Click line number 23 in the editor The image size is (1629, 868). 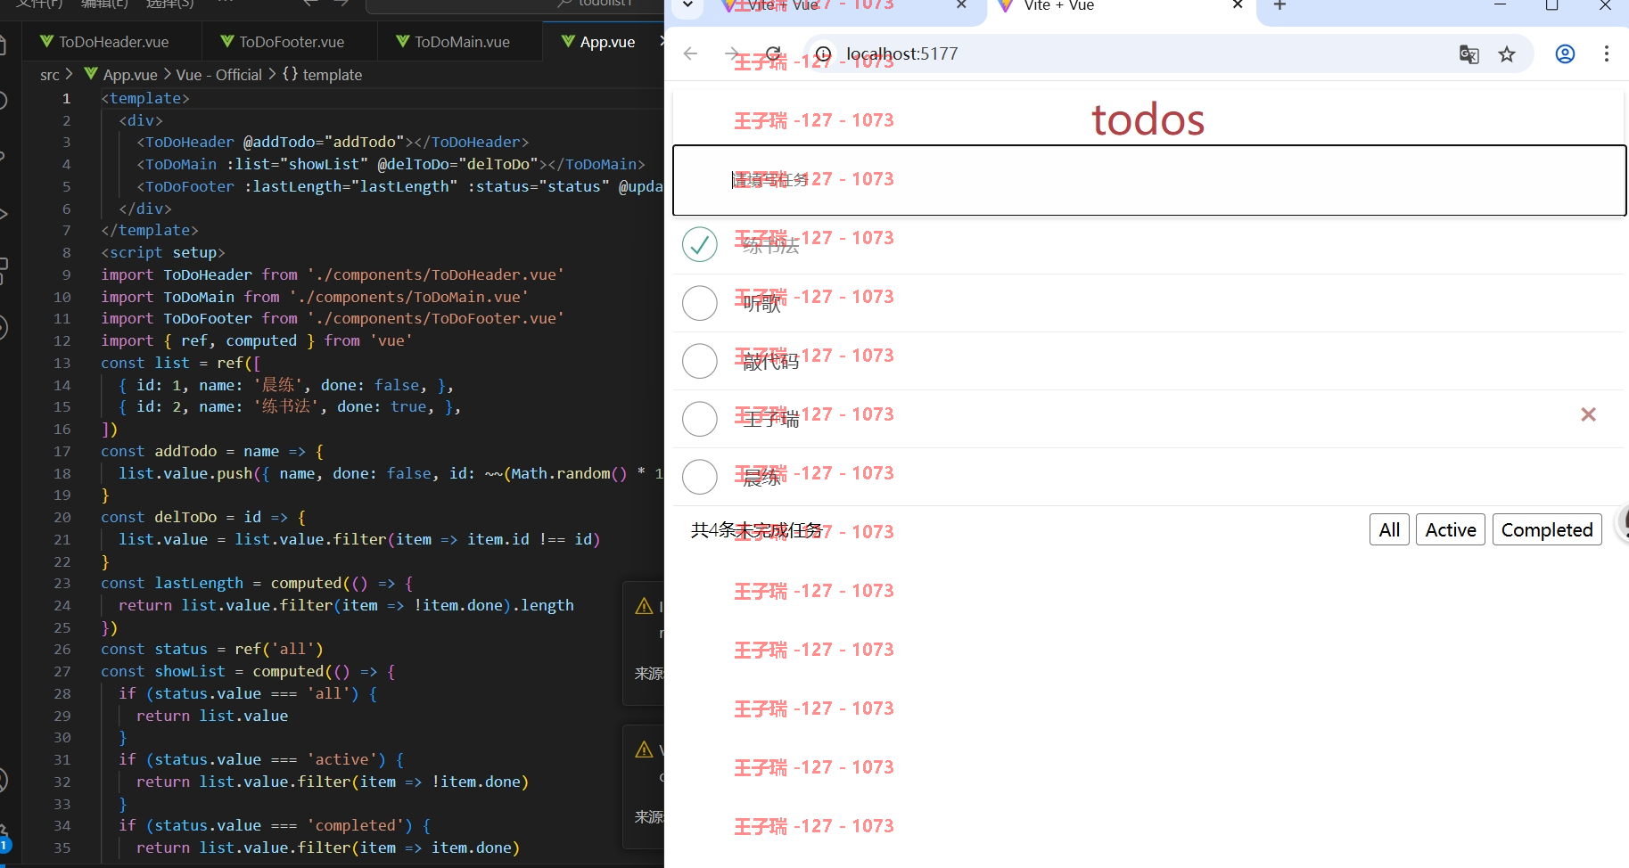[62, 583]
